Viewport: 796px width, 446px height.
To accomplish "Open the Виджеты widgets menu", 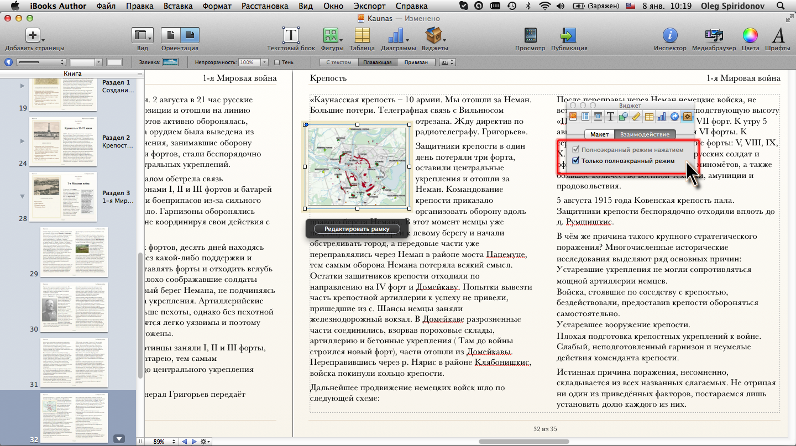I will [435, 35].
